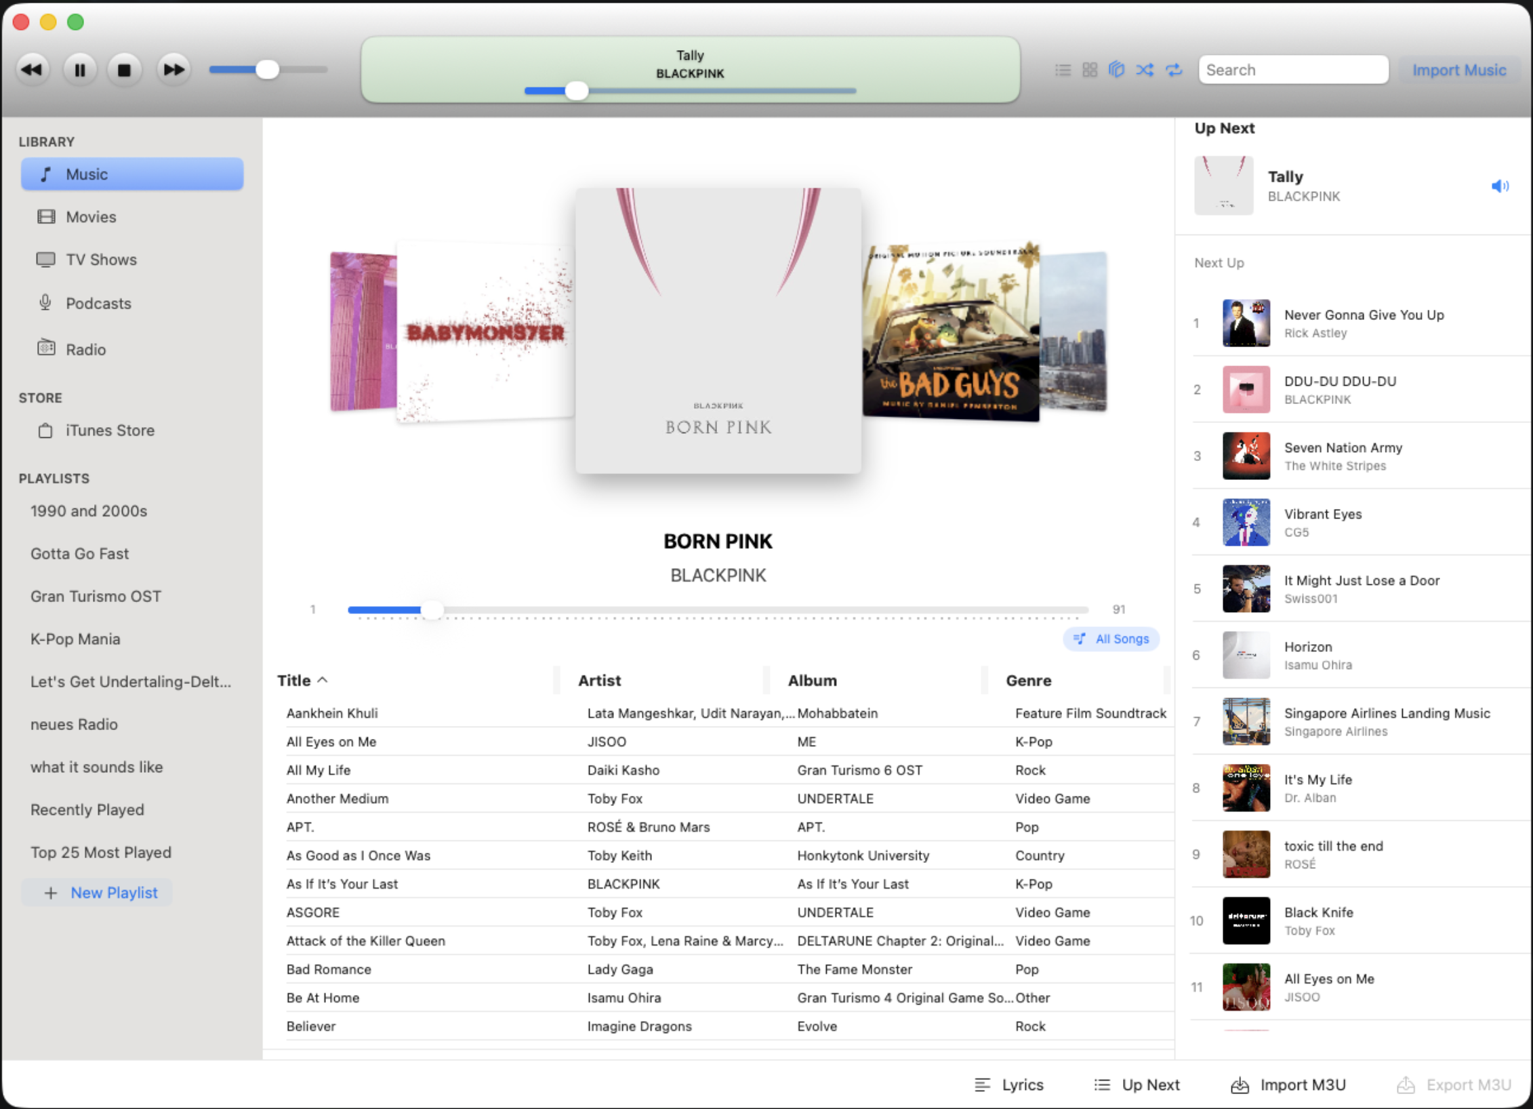Adjust the volume slider

point(267,68)
